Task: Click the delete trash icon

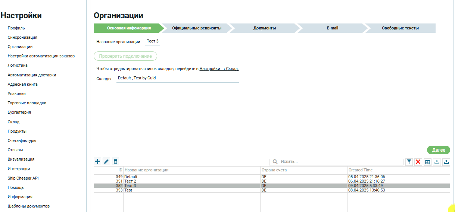Action: [x=116, y=161]
